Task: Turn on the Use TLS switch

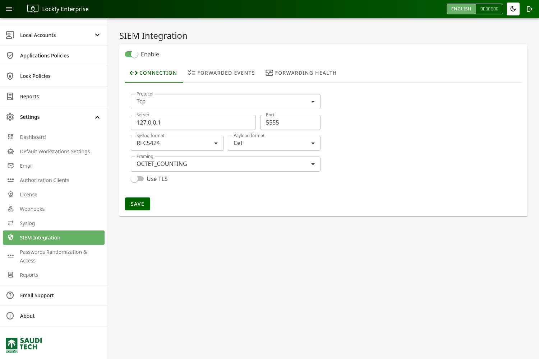Action: [137, 179]
